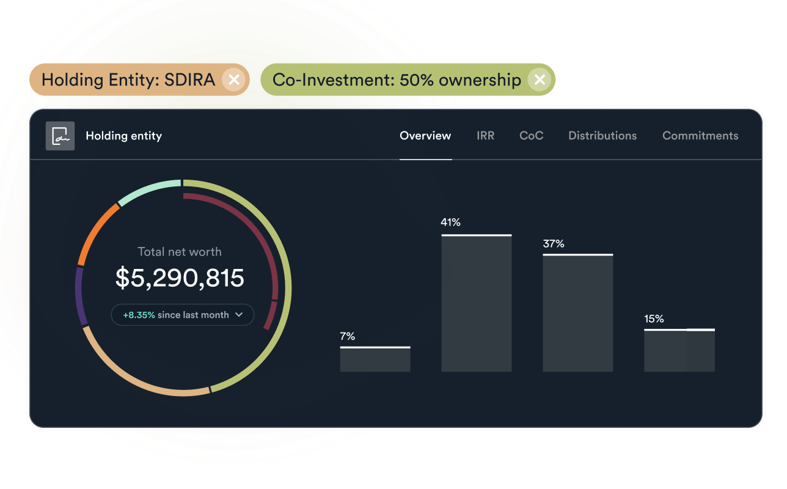The width and height of the screenshot is (787, 489).
Task: Click the purple donut chart segment
Action: [79, 296]
